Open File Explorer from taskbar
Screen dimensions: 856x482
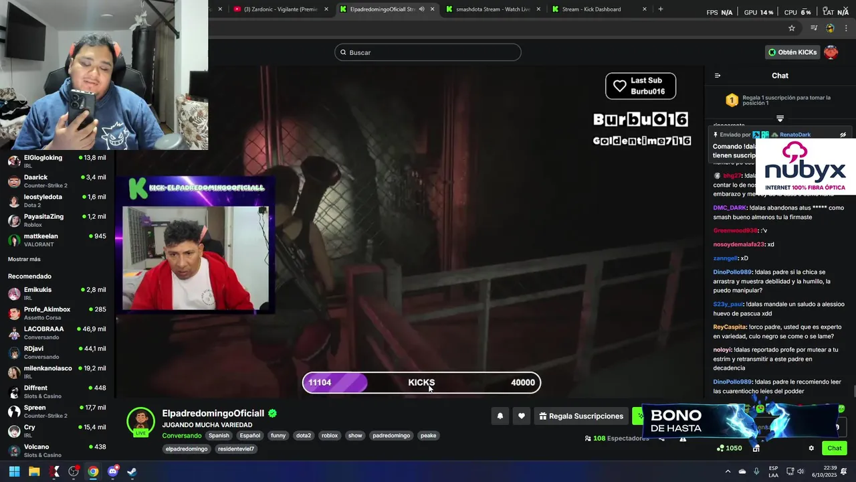[x=34, y=471]
